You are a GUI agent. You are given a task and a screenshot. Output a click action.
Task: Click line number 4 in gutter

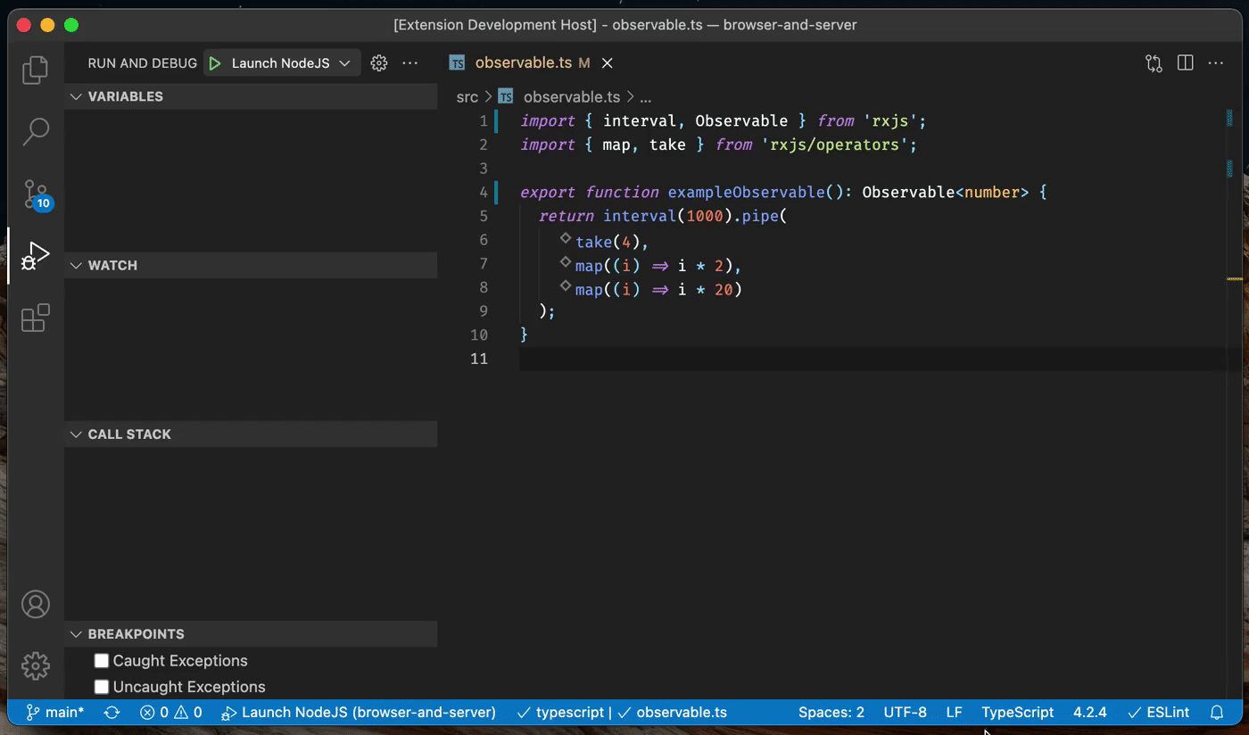click(x=483, y=192)
